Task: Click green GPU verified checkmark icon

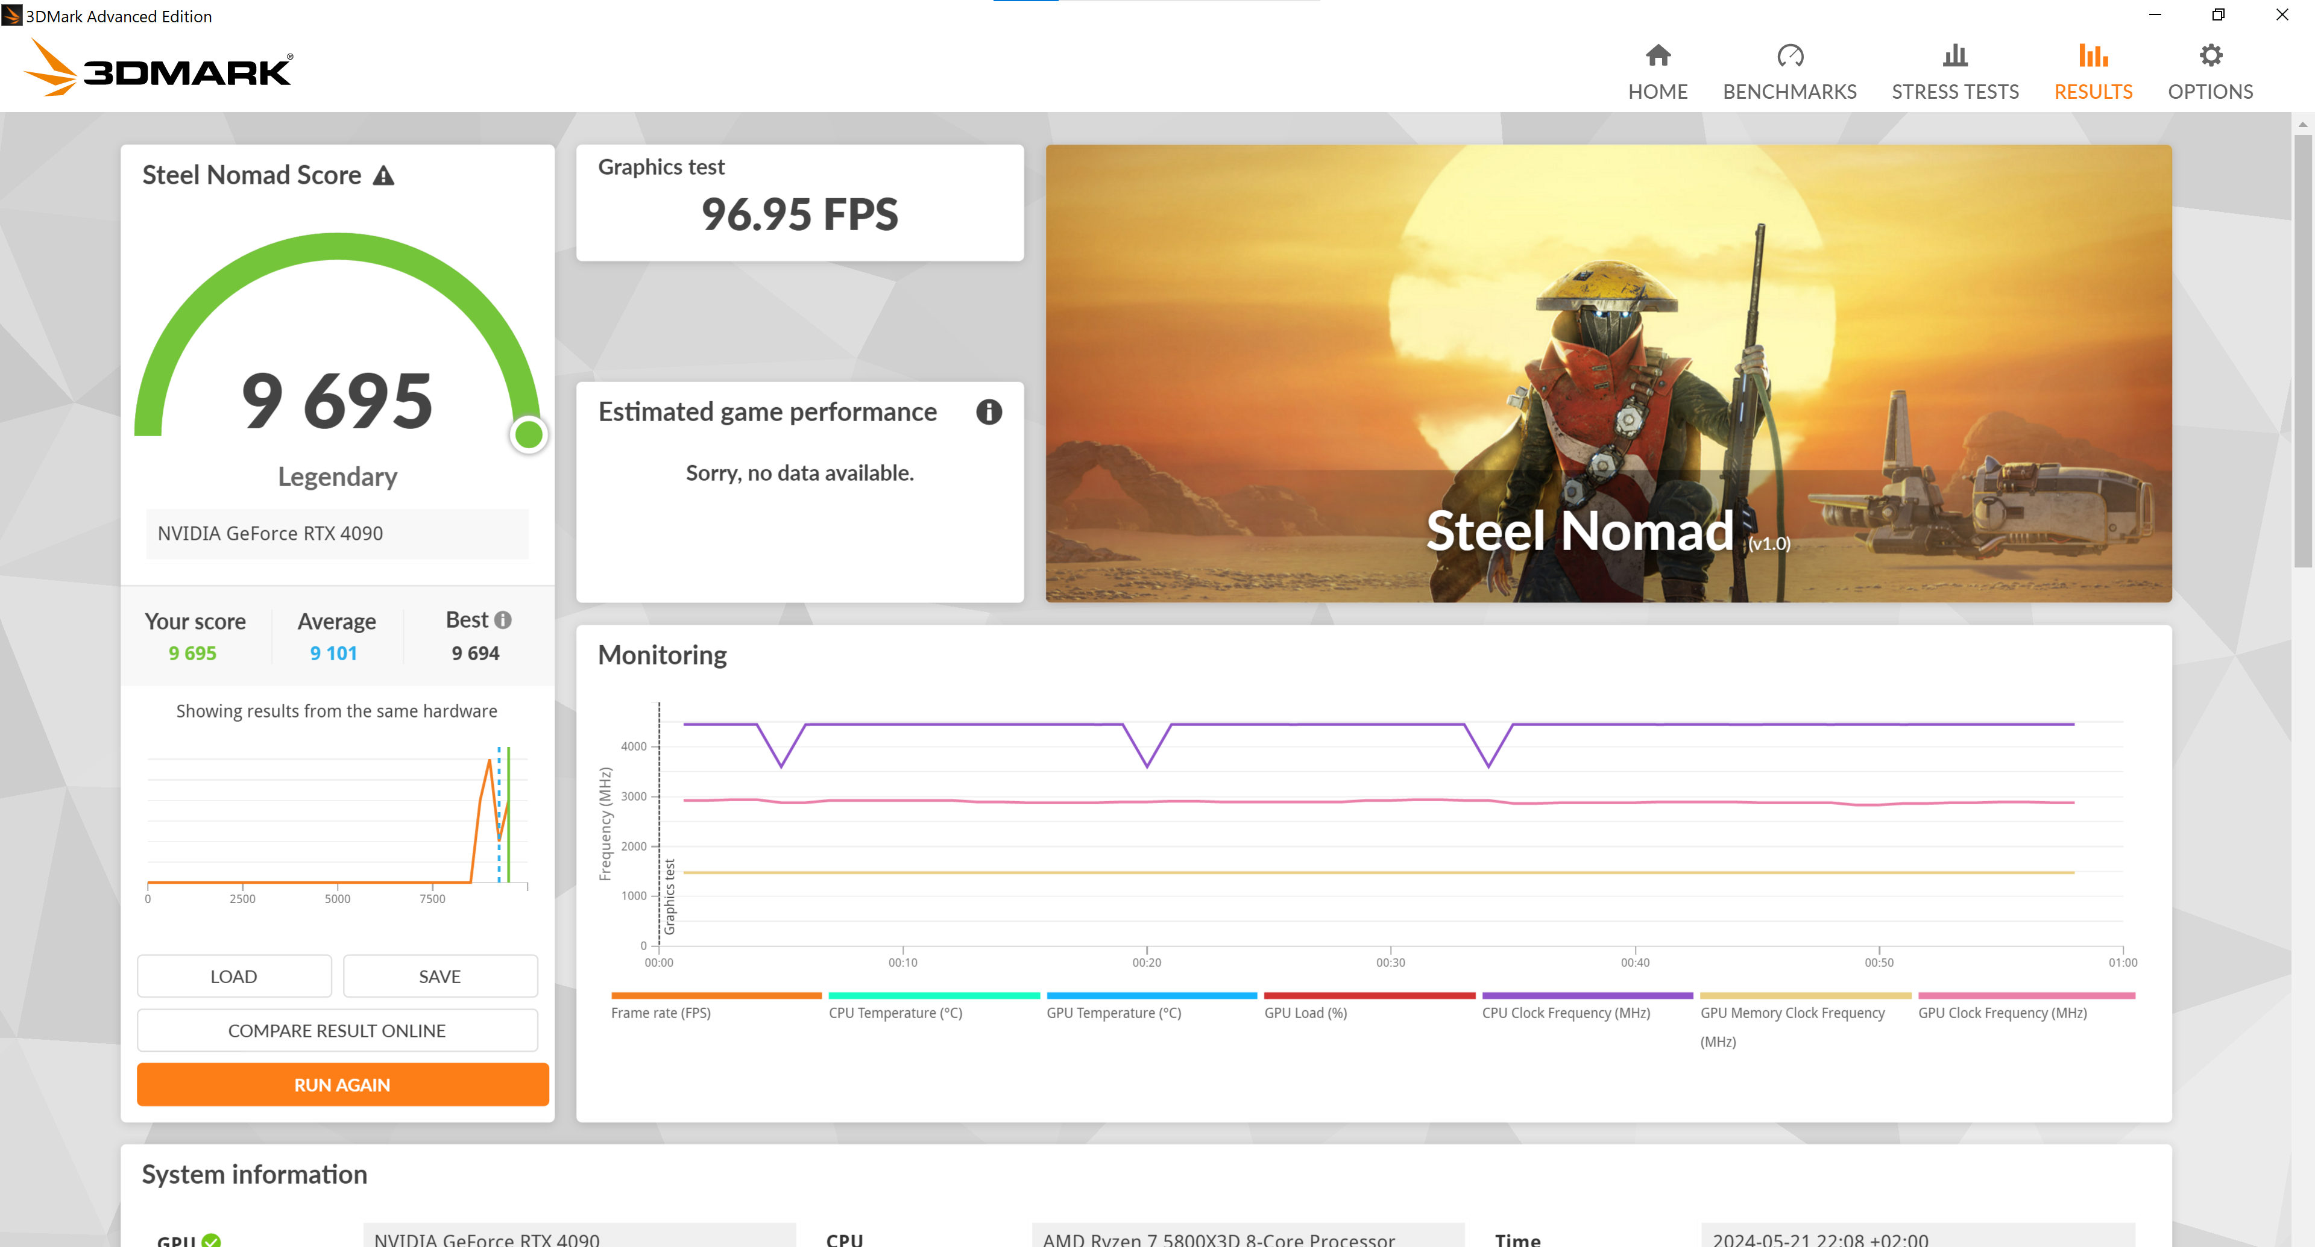Action: click(211, 1240)
